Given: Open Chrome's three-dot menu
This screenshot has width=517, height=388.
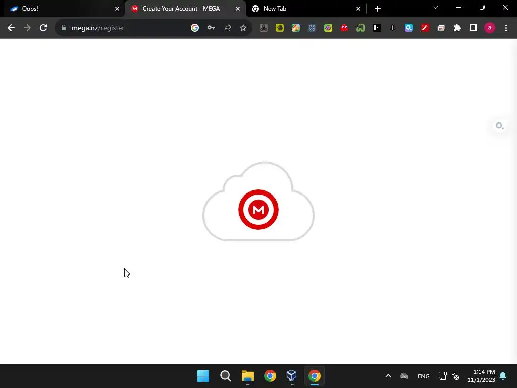Looking at the screenshot, I should (x=506, y=28).
